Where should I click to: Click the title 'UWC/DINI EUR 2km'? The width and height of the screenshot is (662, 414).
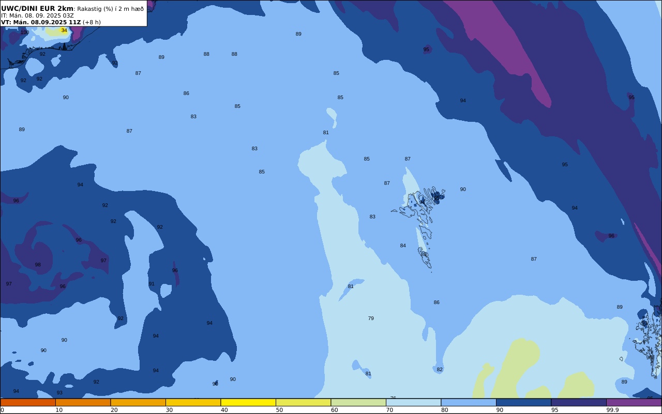click(37, 8)
